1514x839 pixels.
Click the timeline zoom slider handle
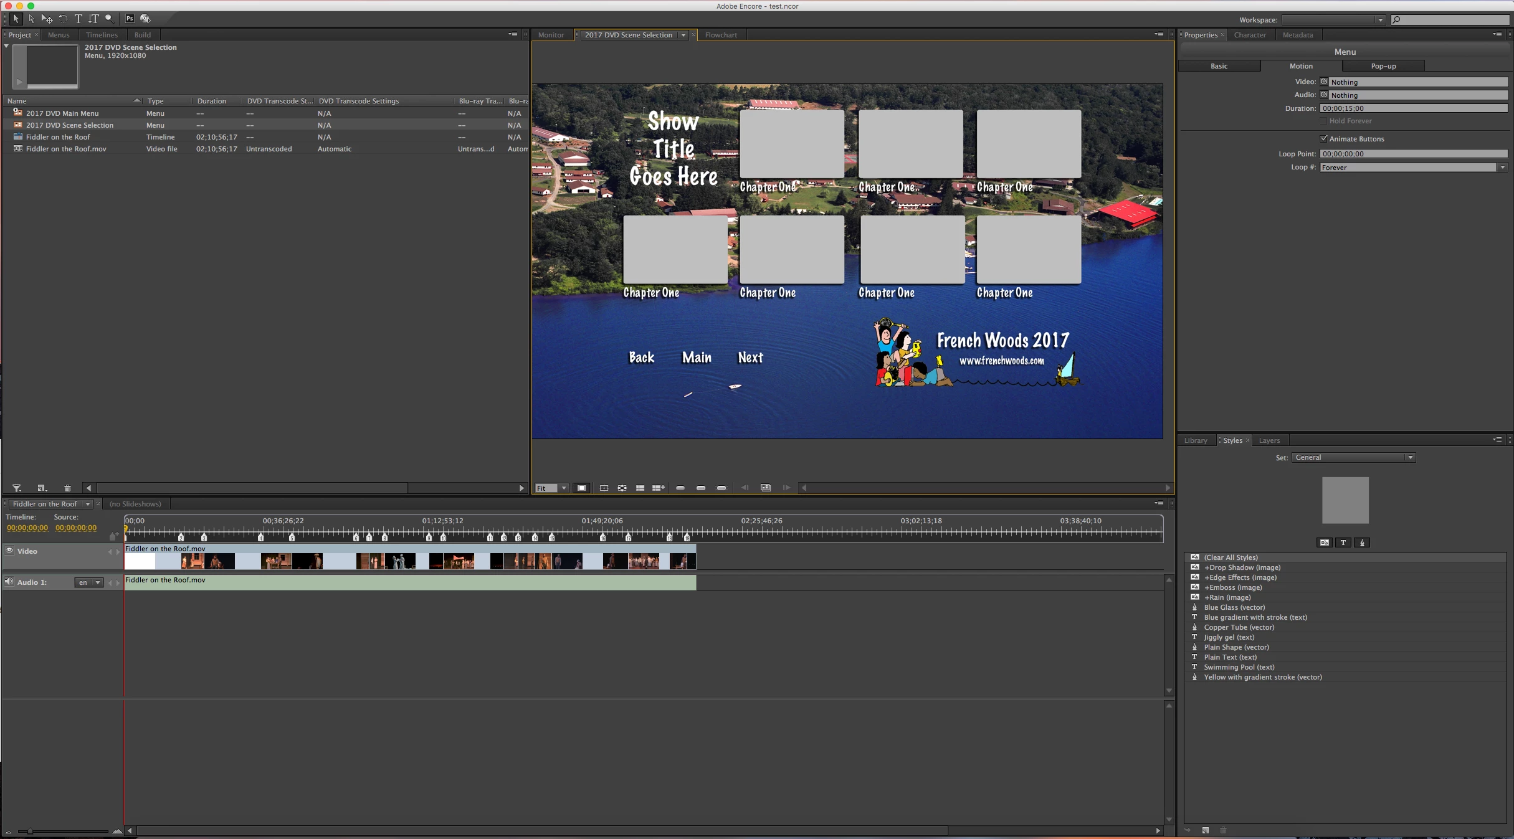point(29,831)
